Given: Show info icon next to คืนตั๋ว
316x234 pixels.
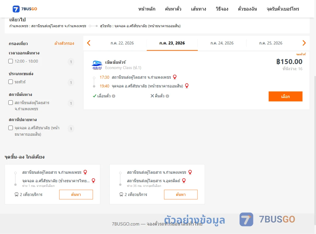Looking at the screenshot, I should (x=167, y=96).
